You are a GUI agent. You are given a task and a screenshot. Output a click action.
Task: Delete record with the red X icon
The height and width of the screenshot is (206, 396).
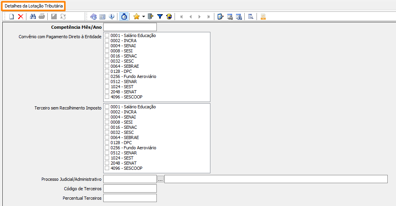(x=20, y=17)
